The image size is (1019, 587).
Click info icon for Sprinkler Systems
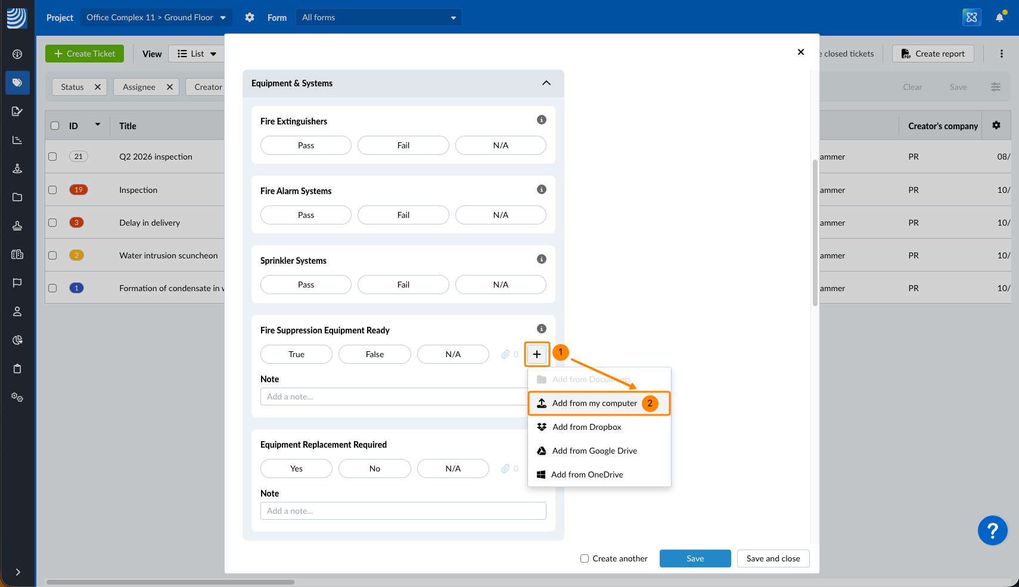541,259
